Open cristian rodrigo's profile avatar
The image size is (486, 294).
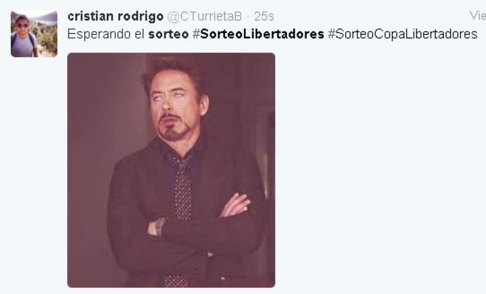click(34, 34)
